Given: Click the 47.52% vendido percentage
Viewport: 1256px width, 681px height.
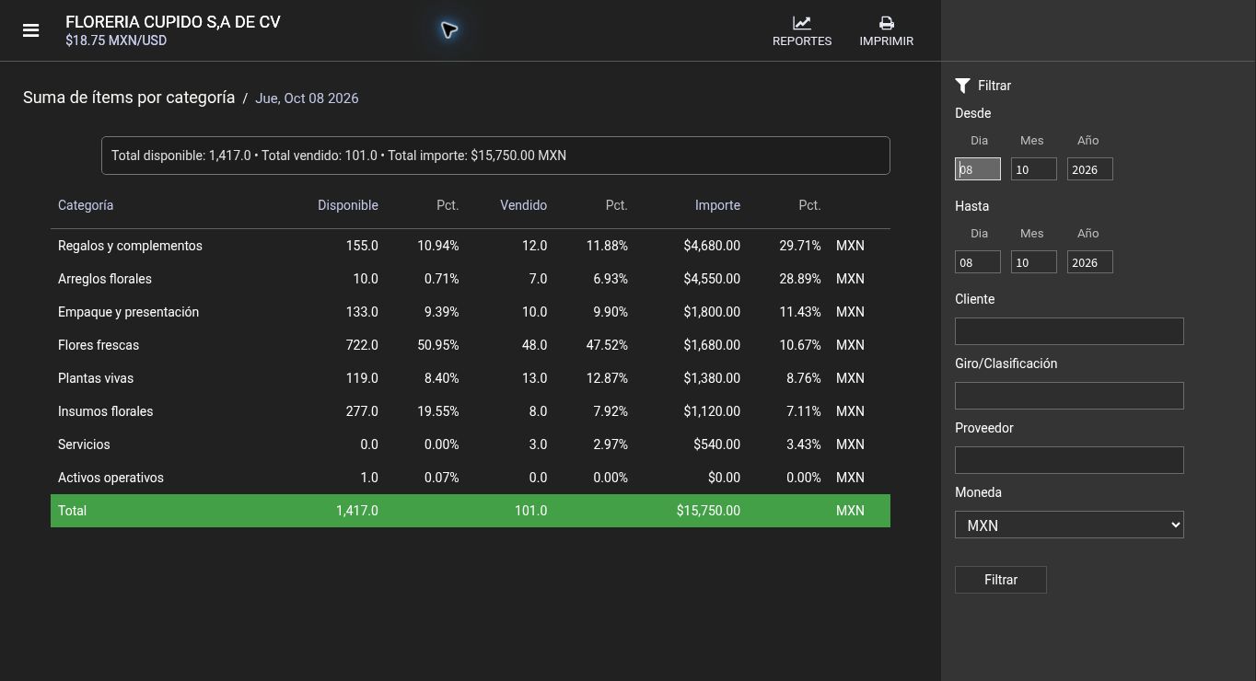Looking at the screenshot, I should (607, 345).
